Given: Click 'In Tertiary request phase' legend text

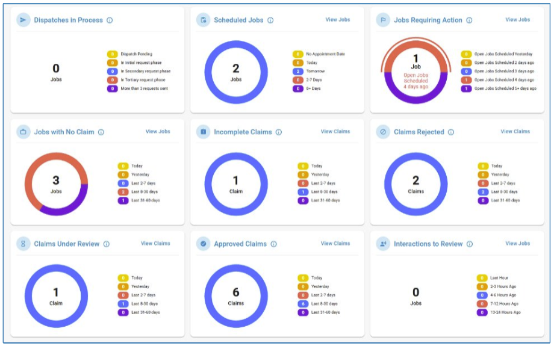Looking at the screenshot, I should click(x=143, y=80).
